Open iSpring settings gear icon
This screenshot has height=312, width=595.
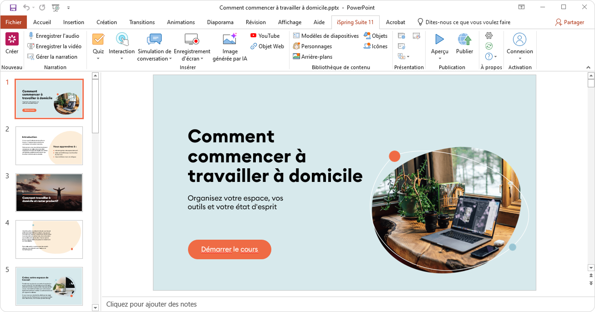[x=489, y=35]
